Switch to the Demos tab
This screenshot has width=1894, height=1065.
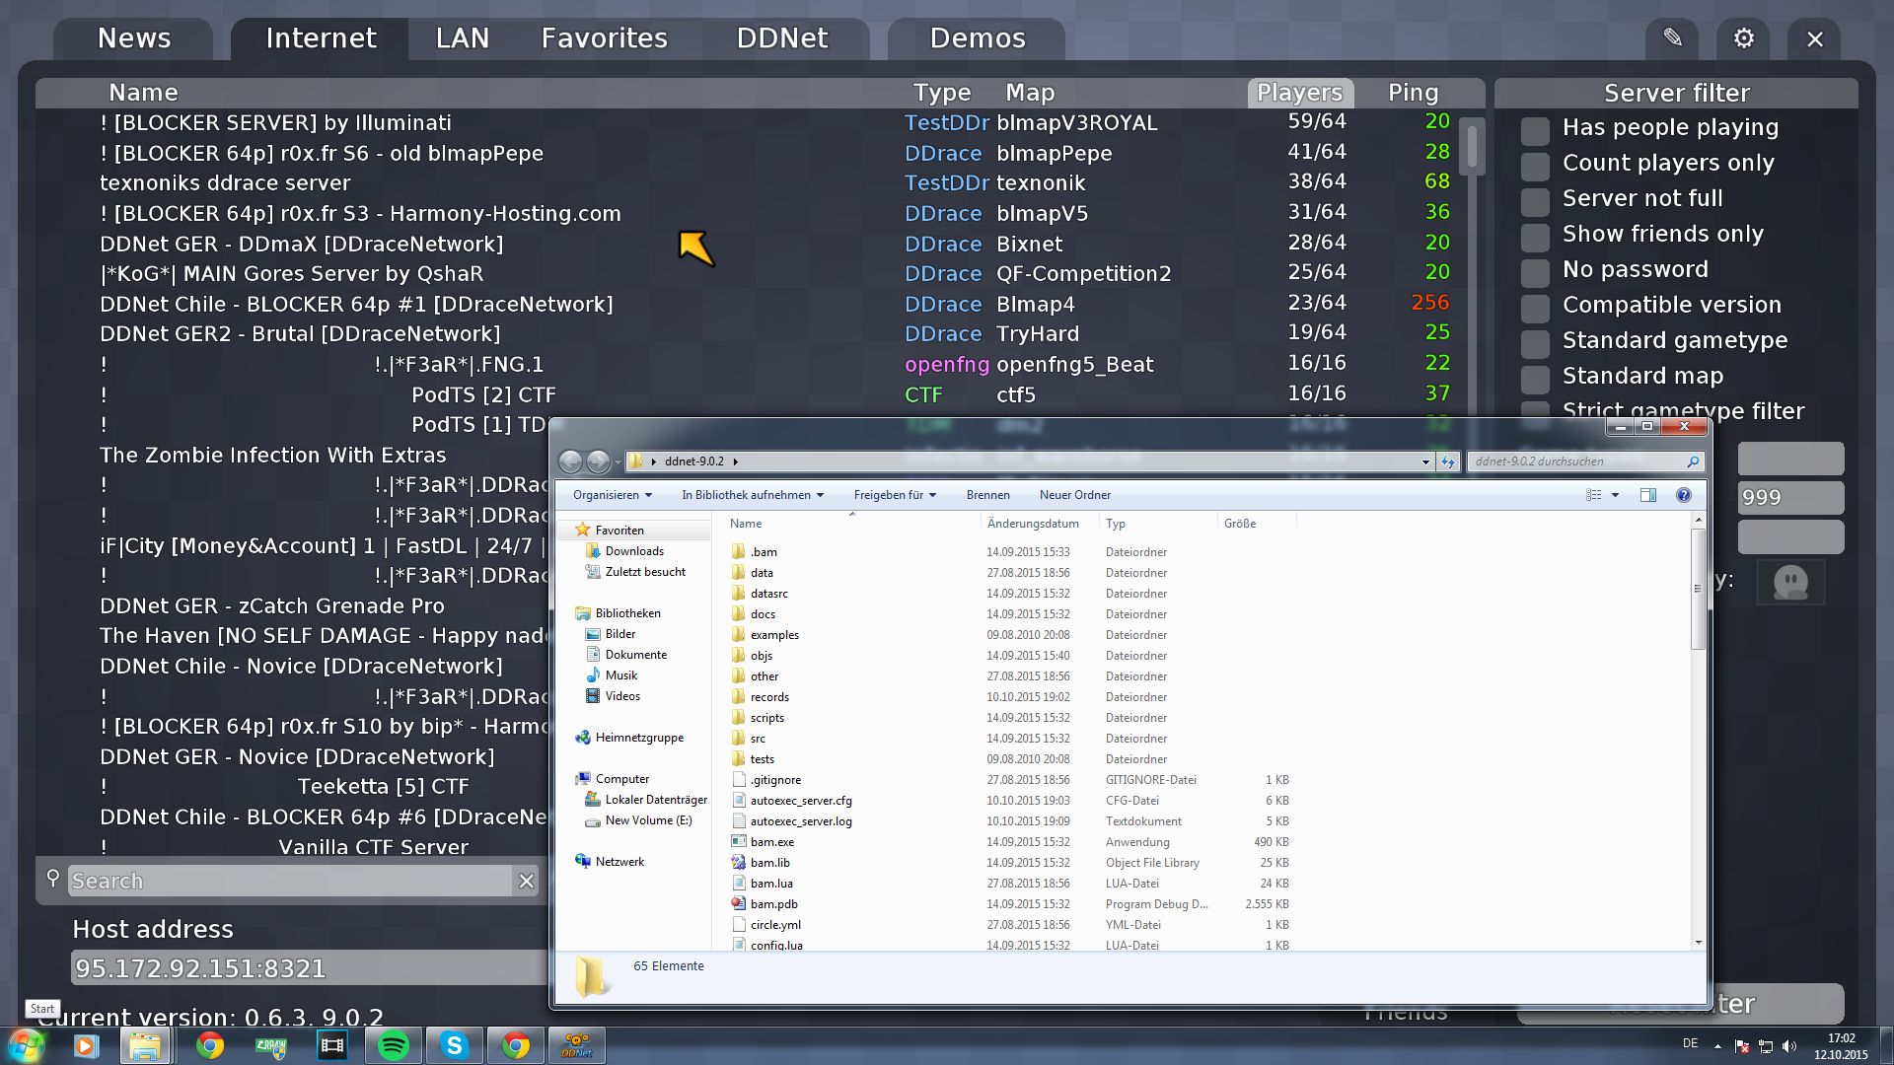(x=977, y=38)
